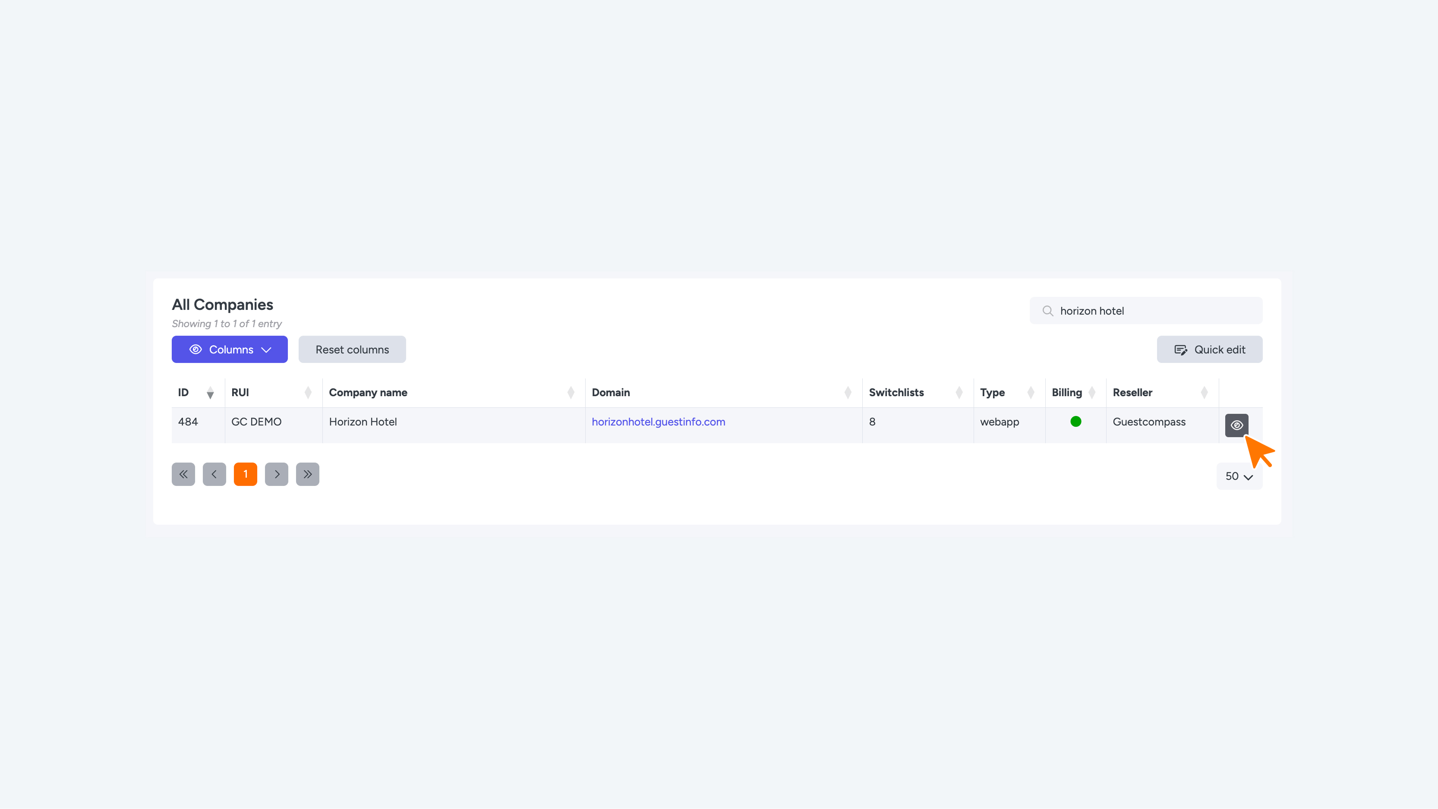Viewport: 1438px width, 809px height.
Task: Click the green billing status dot
Action: (1076, 422)
